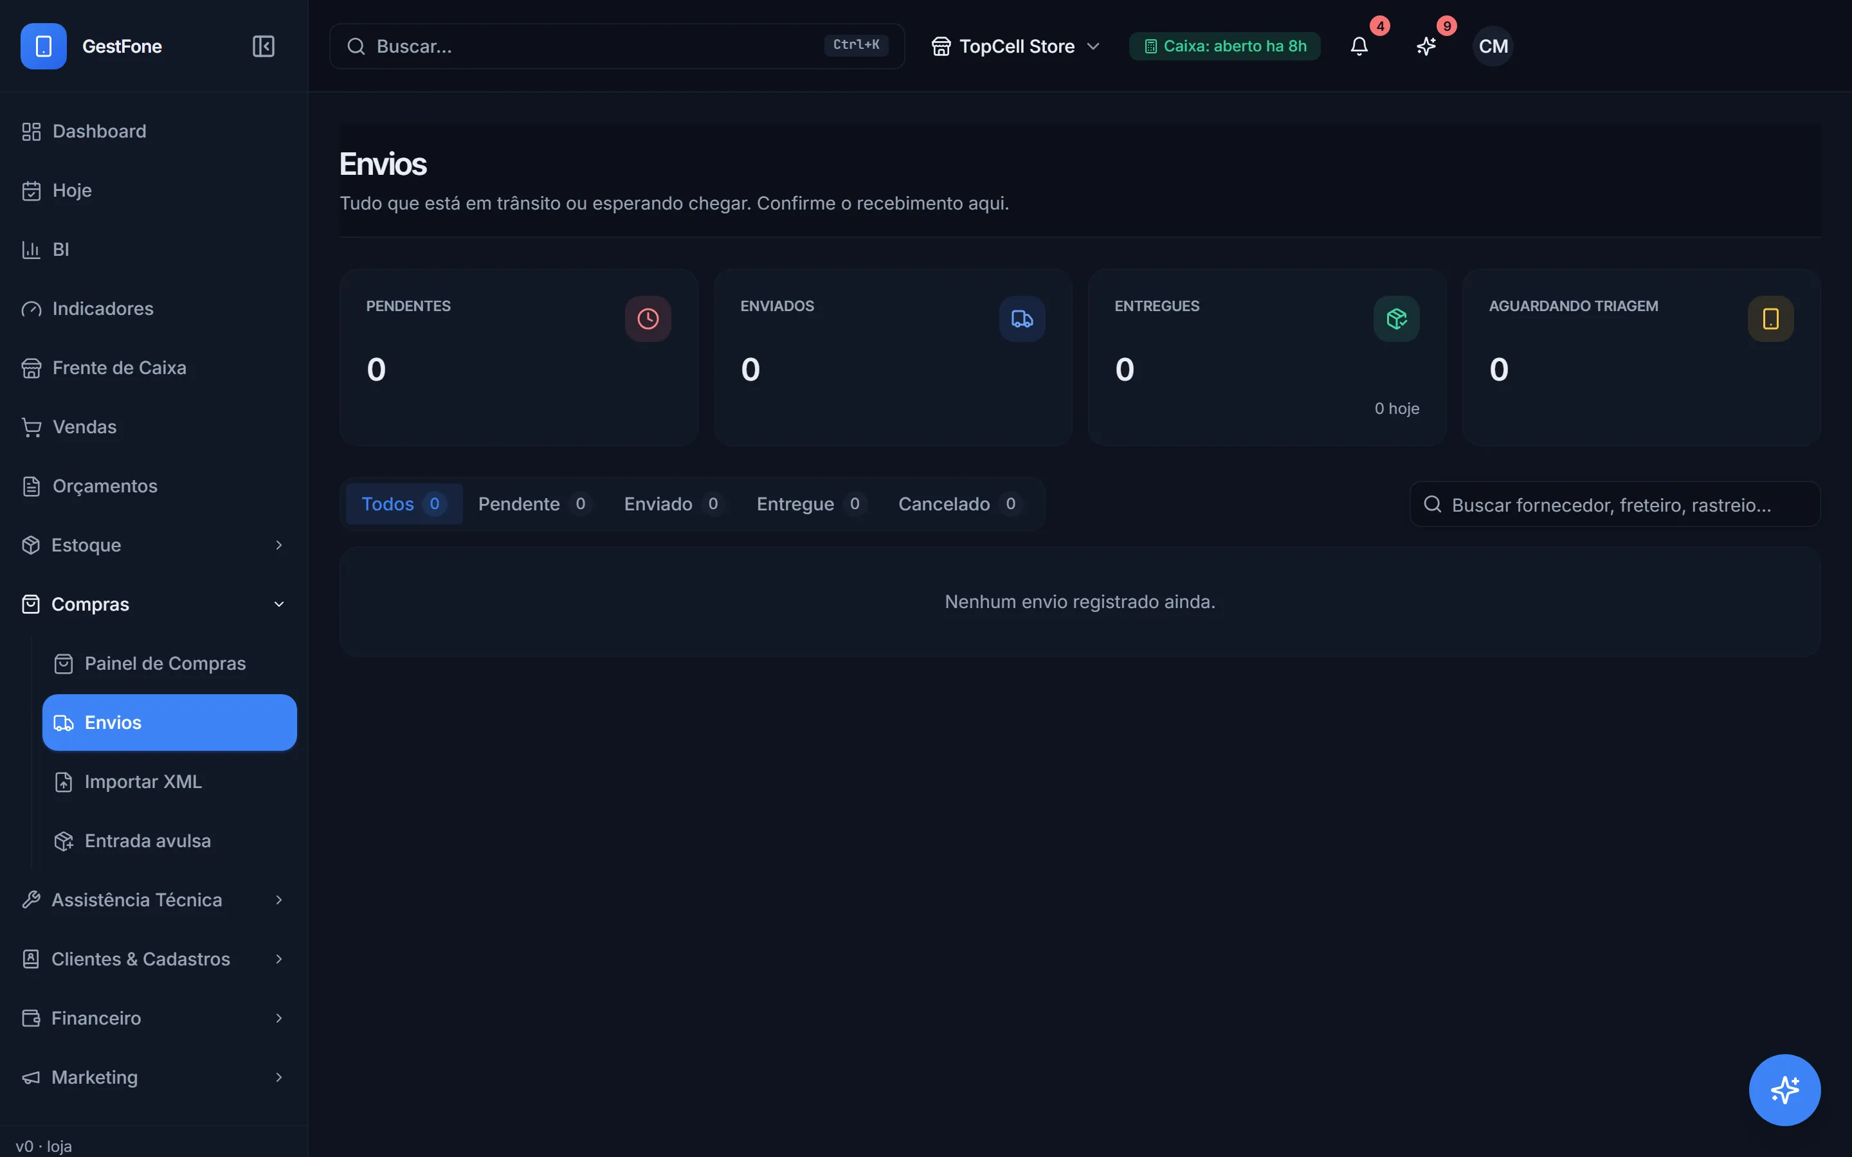Click the Financeiro wallet icon
This screenshot has height=1157, width=1852.
point(31,1018)
